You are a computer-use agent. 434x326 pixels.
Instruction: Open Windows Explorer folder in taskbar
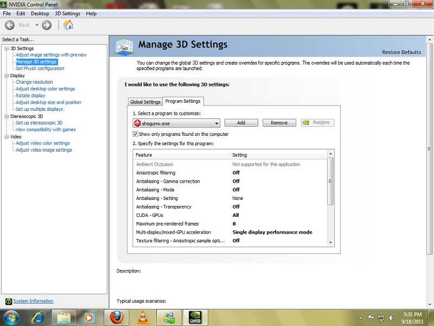coord(64,318)
